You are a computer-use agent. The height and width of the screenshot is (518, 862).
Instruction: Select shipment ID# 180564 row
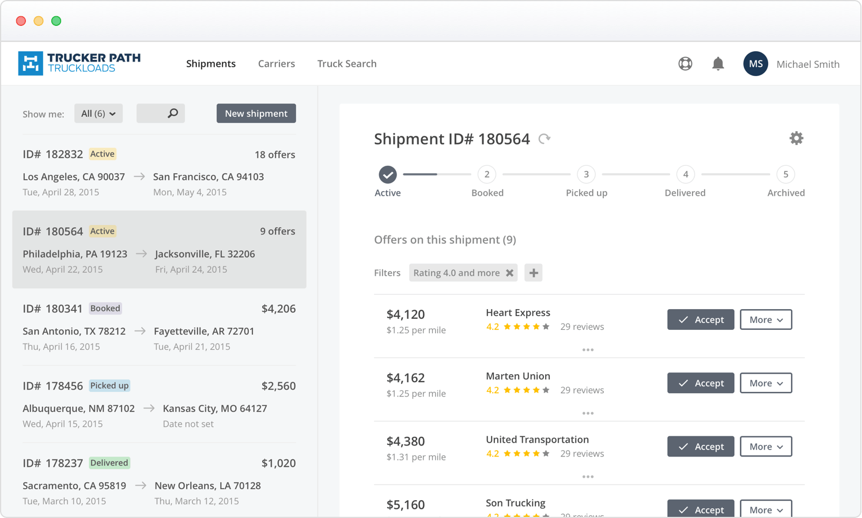[159, 249]
